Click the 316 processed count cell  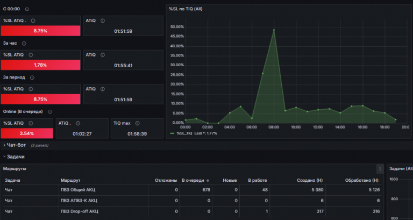coord(353,211)
